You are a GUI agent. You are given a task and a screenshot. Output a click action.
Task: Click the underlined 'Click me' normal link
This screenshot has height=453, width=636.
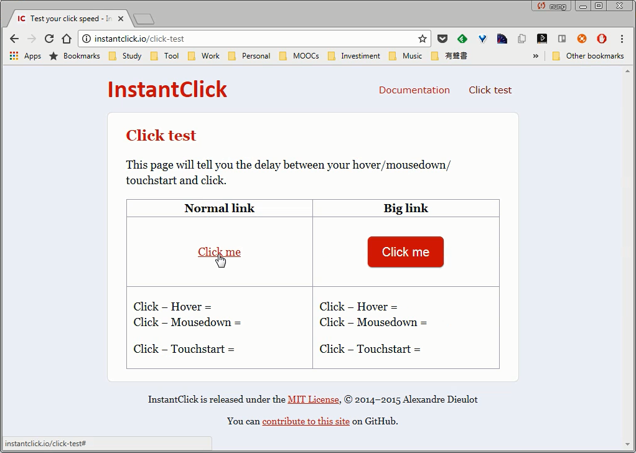219,252
